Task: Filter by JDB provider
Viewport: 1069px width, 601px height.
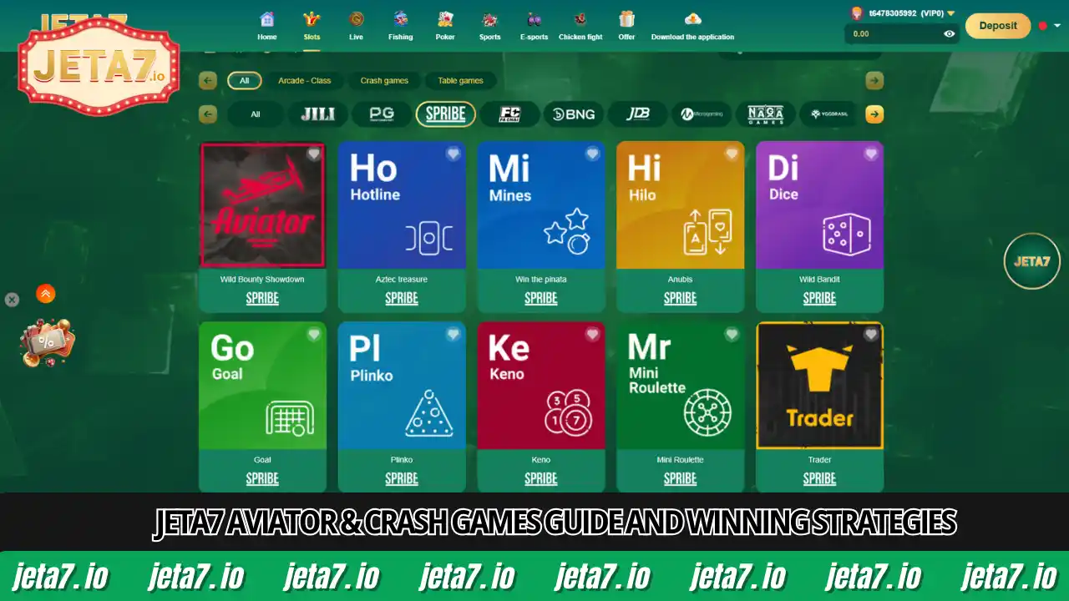Action: click(x=637, y=114)
